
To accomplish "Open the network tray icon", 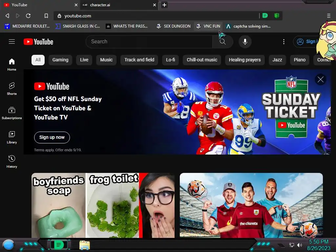I will (292, 245).
